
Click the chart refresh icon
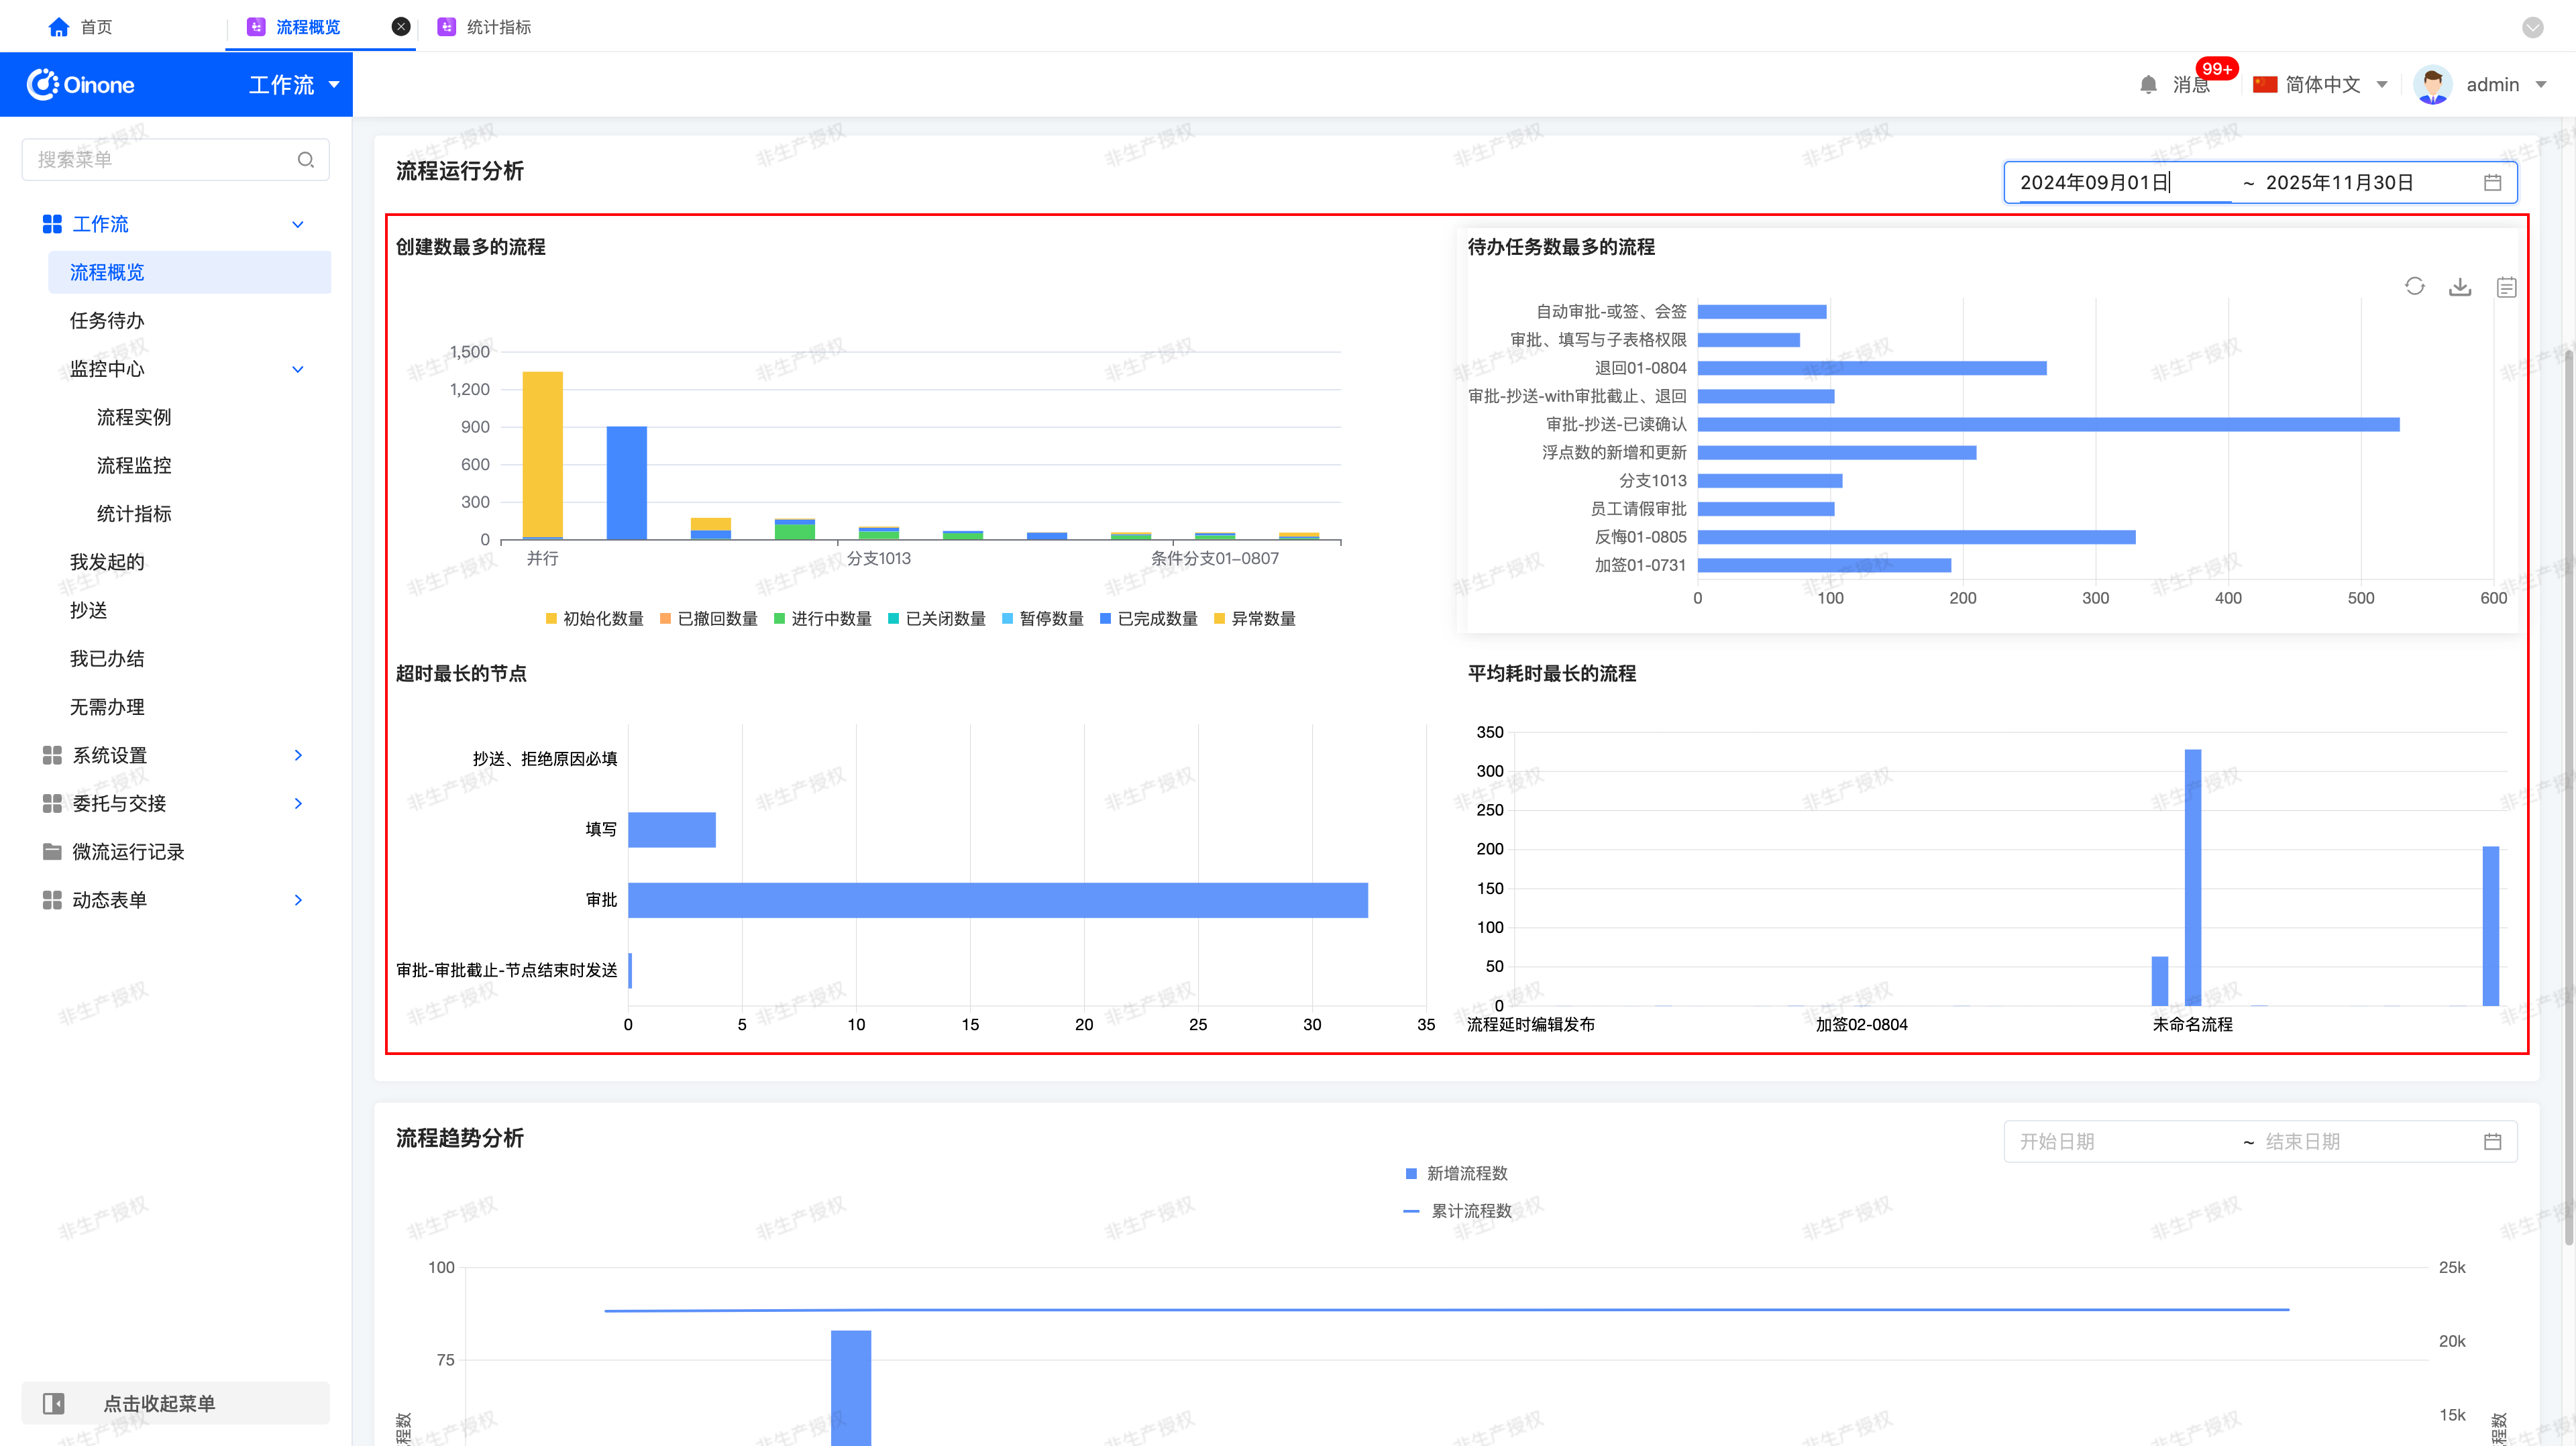(x=2414, y=286)
